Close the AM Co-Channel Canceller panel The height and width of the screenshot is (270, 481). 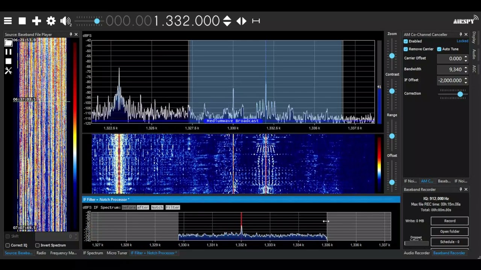466,34
